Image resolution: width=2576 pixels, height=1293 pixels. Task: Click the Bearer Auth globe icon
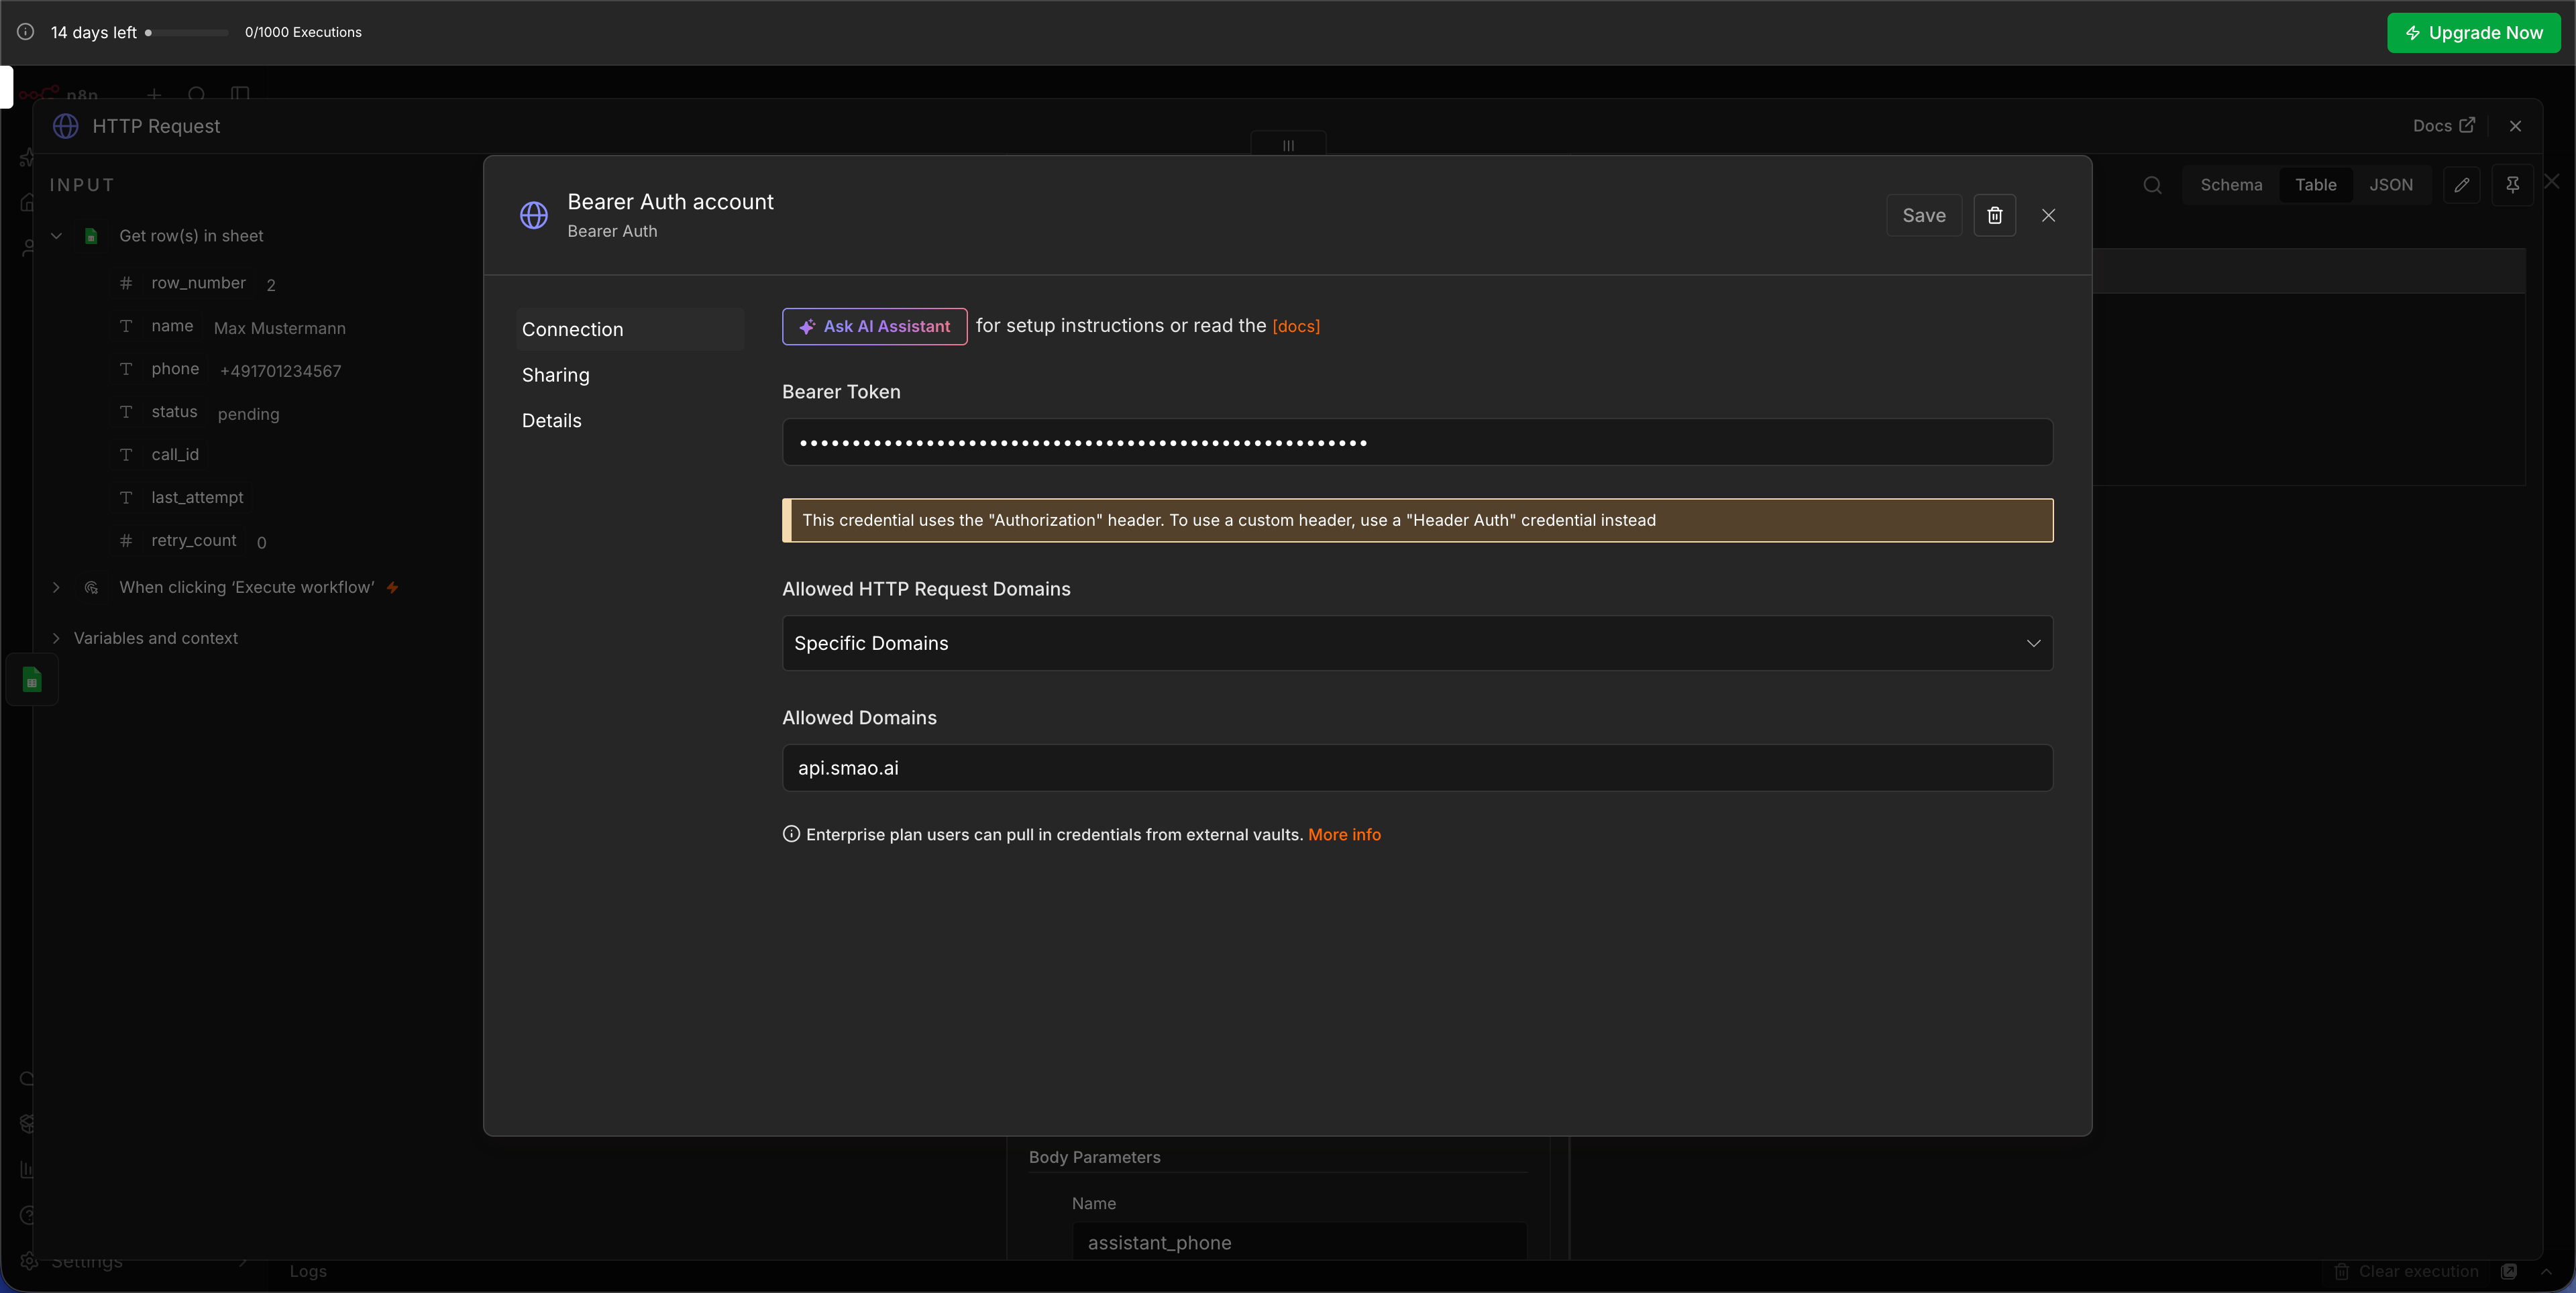tap(534, 215)
